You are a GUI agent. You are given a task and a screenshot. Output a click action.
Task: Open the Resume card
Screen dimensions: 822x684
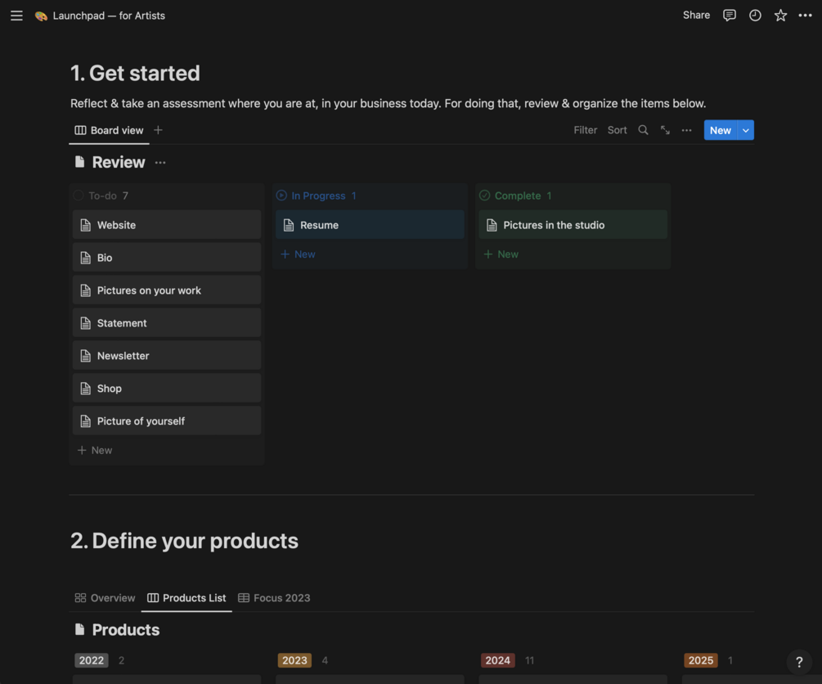click(370, 225)
